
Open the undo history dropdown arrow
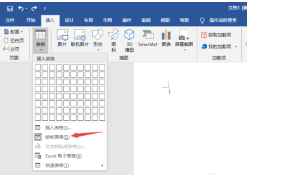coord(26,9)
